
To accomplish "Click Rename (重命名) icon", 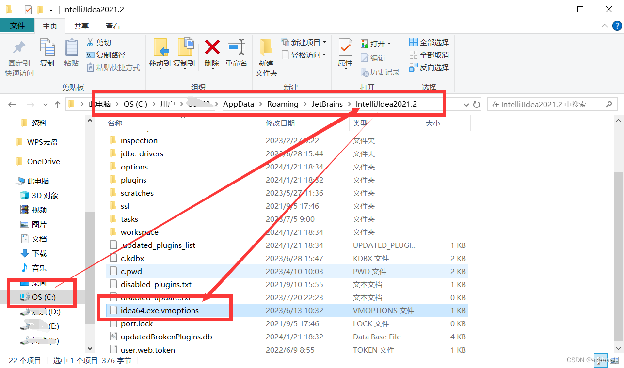I will 237,47.
